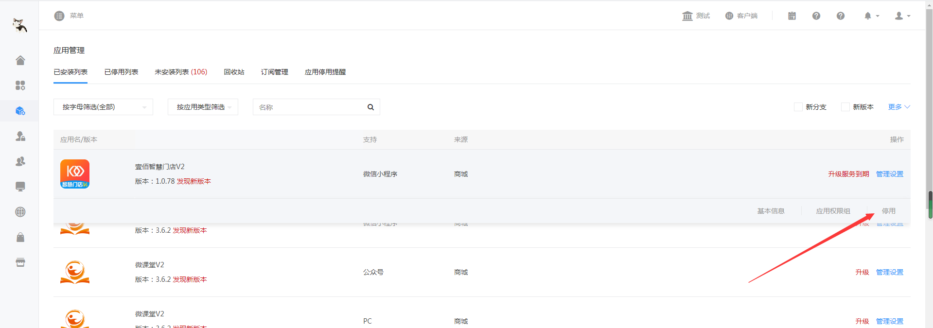Tick the 新版本 checkbox

[845, 107]
